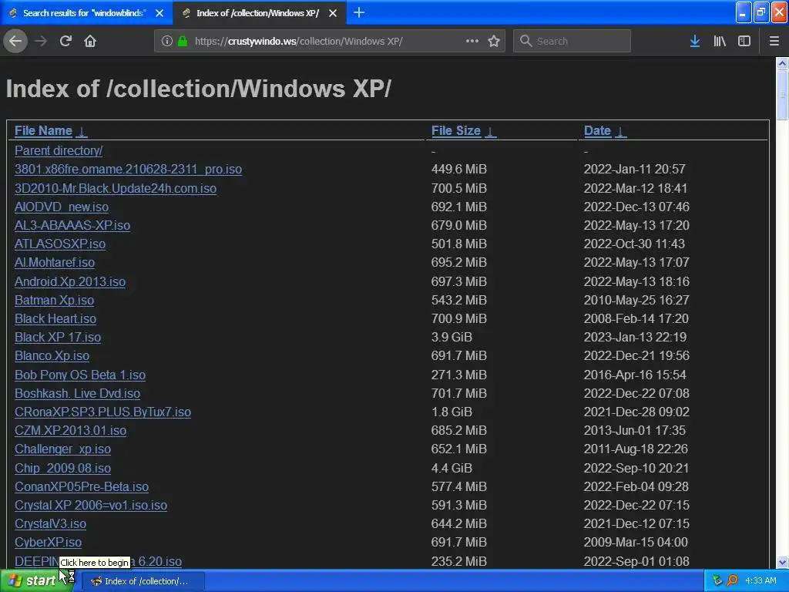
Task: Select the 'Index of /collection/Windows XP/' tab
Action: point(259,13)
